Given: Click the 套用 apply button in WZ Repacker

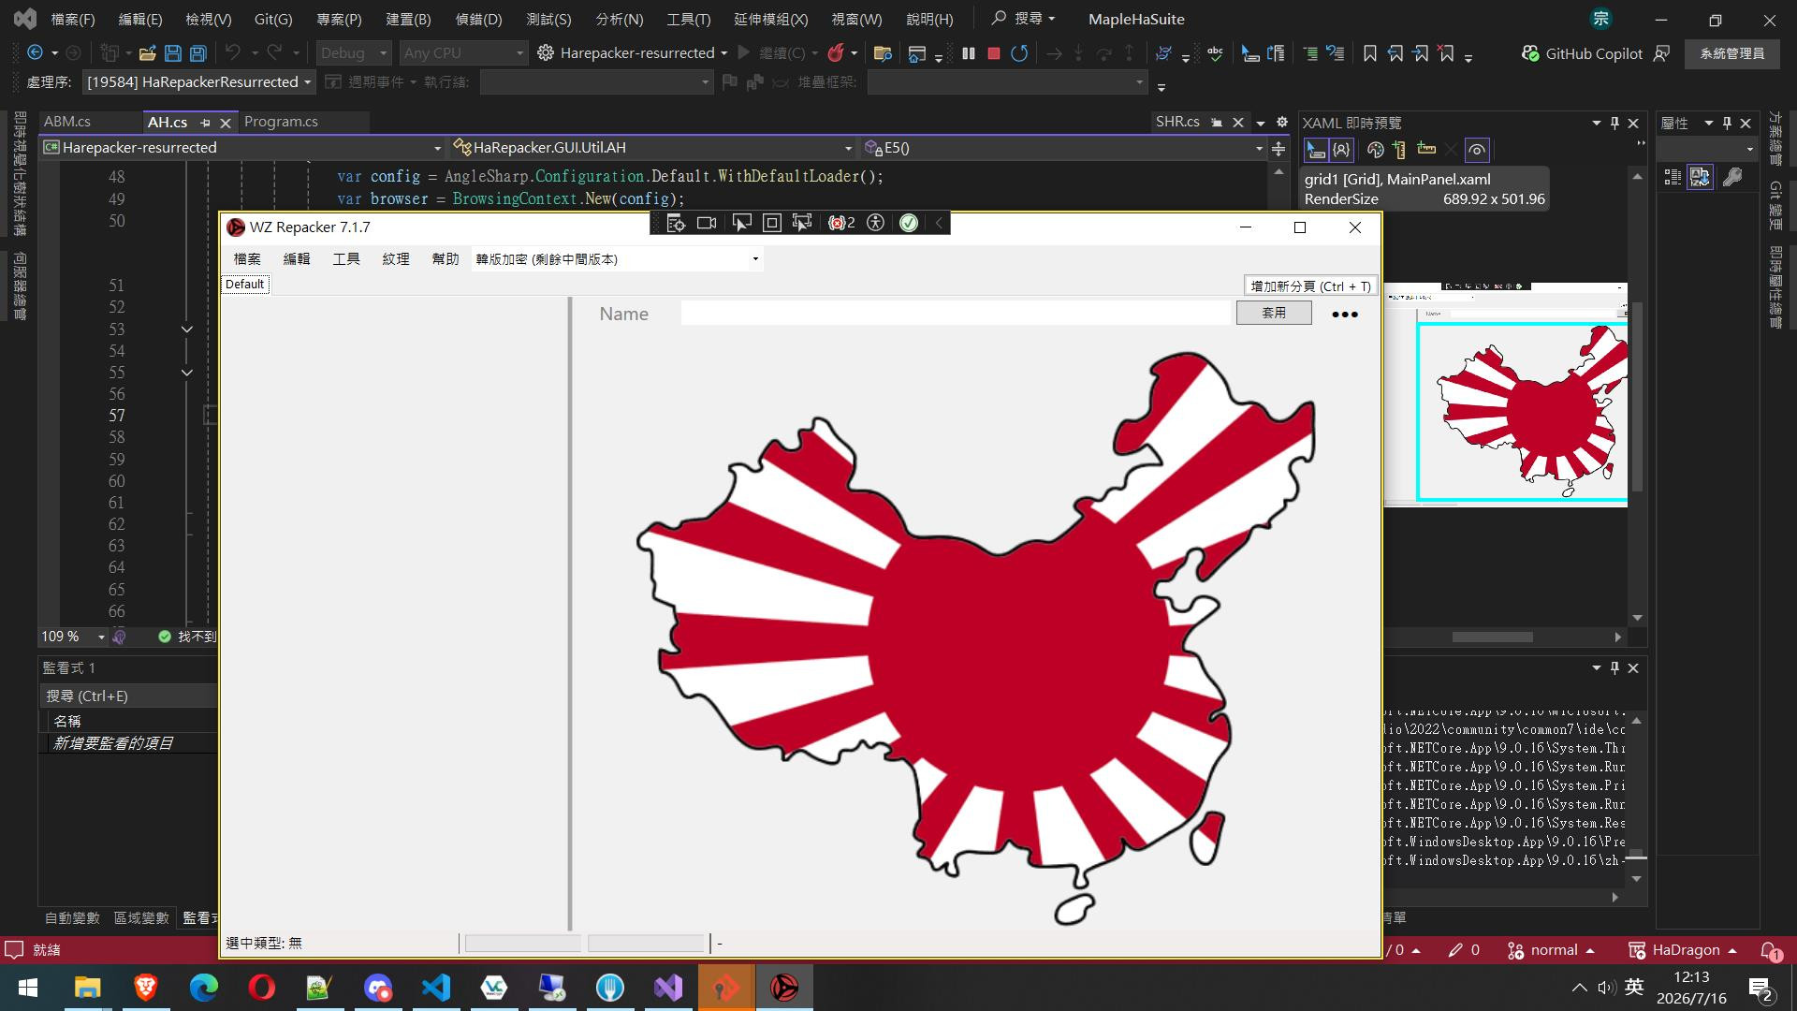Looking at the screenshot, I should pos(1274,313).
